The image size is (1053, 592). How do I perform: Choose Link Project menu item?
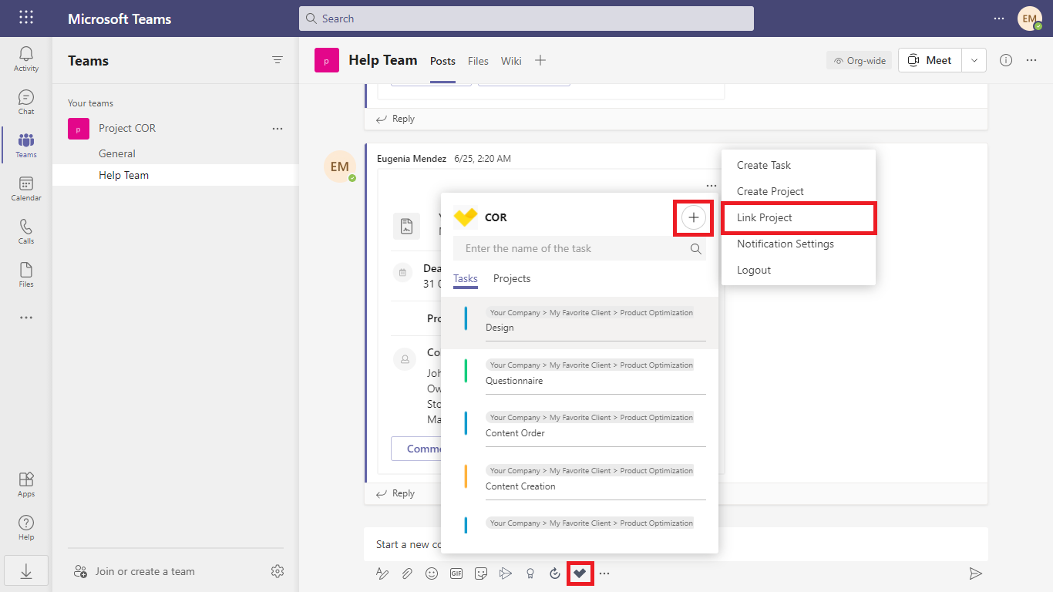(x=799, y=217)
